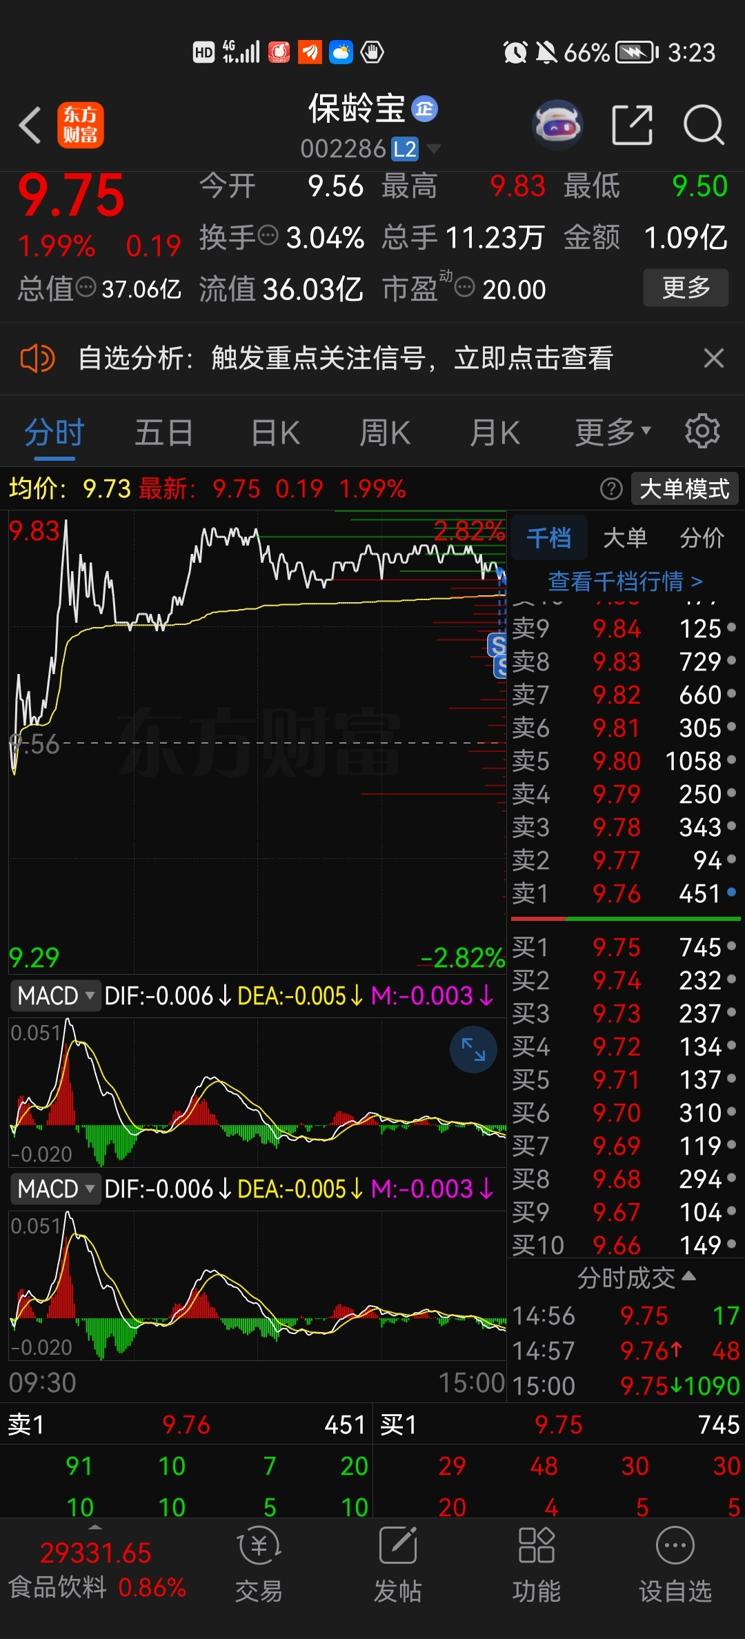The height and width of the screenshot is (1639, 745).
Task: Open 自选分析 signal notice
Action: pyautogui.click(x=345, y=358)
